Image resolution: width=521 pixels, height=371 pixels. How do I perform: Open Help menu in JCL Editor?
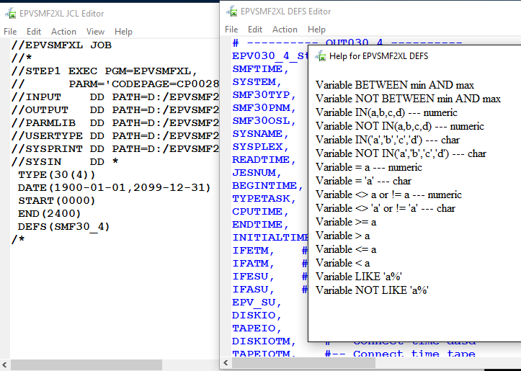click(123, 32)
